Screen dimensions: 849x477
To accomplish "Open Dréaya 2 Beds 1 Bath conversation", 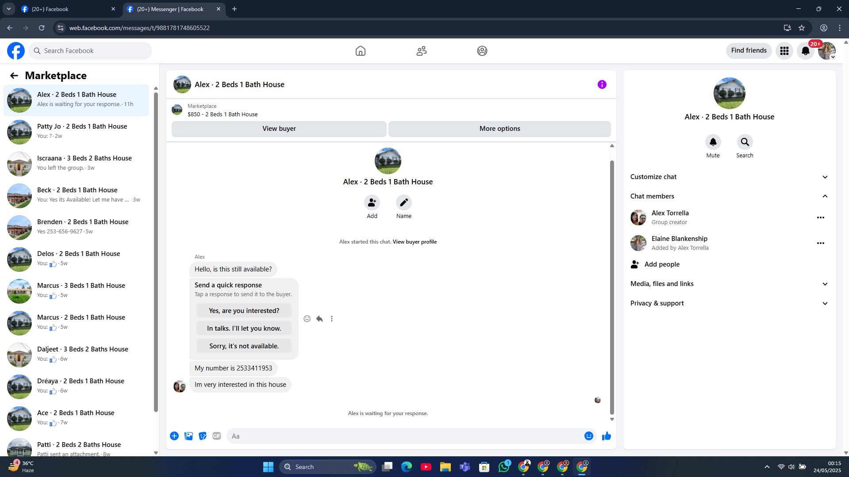I will point(77,387).
